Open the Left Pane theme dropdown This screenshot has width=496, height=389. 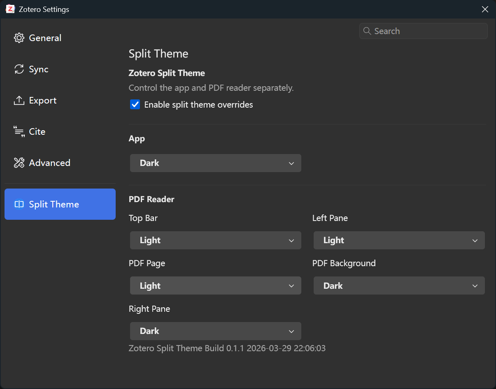click(x=399, y=240)
